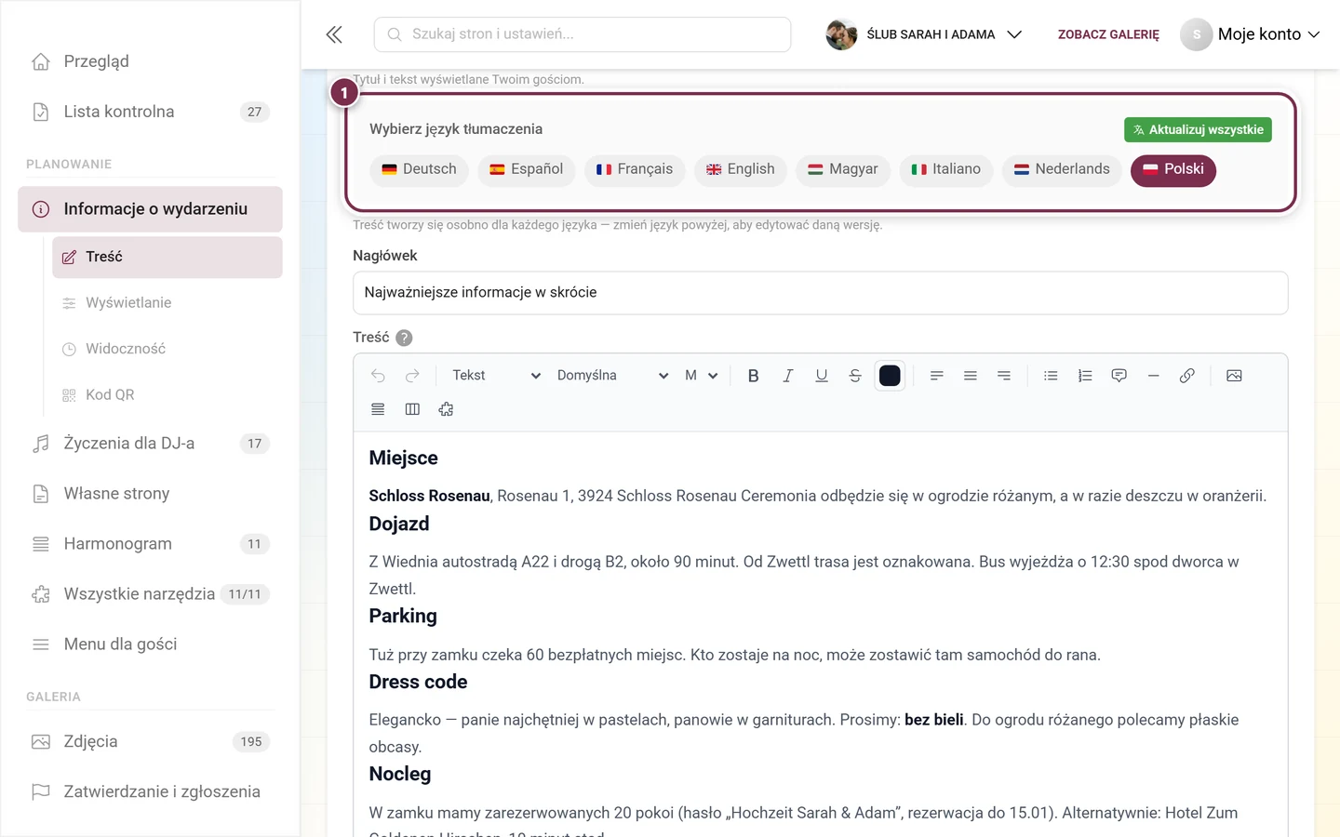
Task: Open the Moje konto dropdown
Action: (1250, 34)
